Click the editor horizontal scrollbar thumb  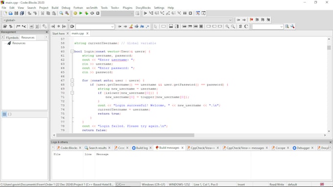click(125, 135)
